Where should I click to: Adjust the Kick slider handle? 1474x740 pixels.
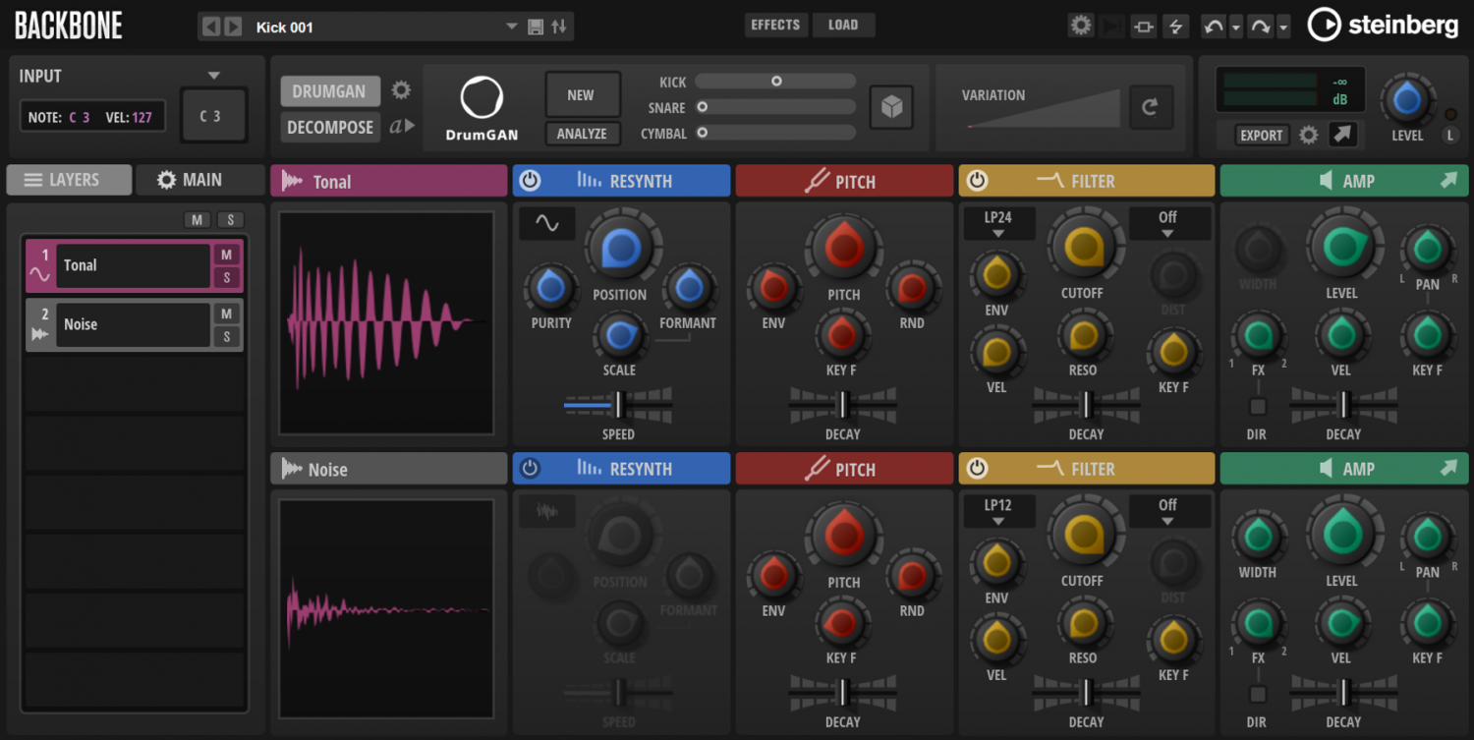coord(776,82)
